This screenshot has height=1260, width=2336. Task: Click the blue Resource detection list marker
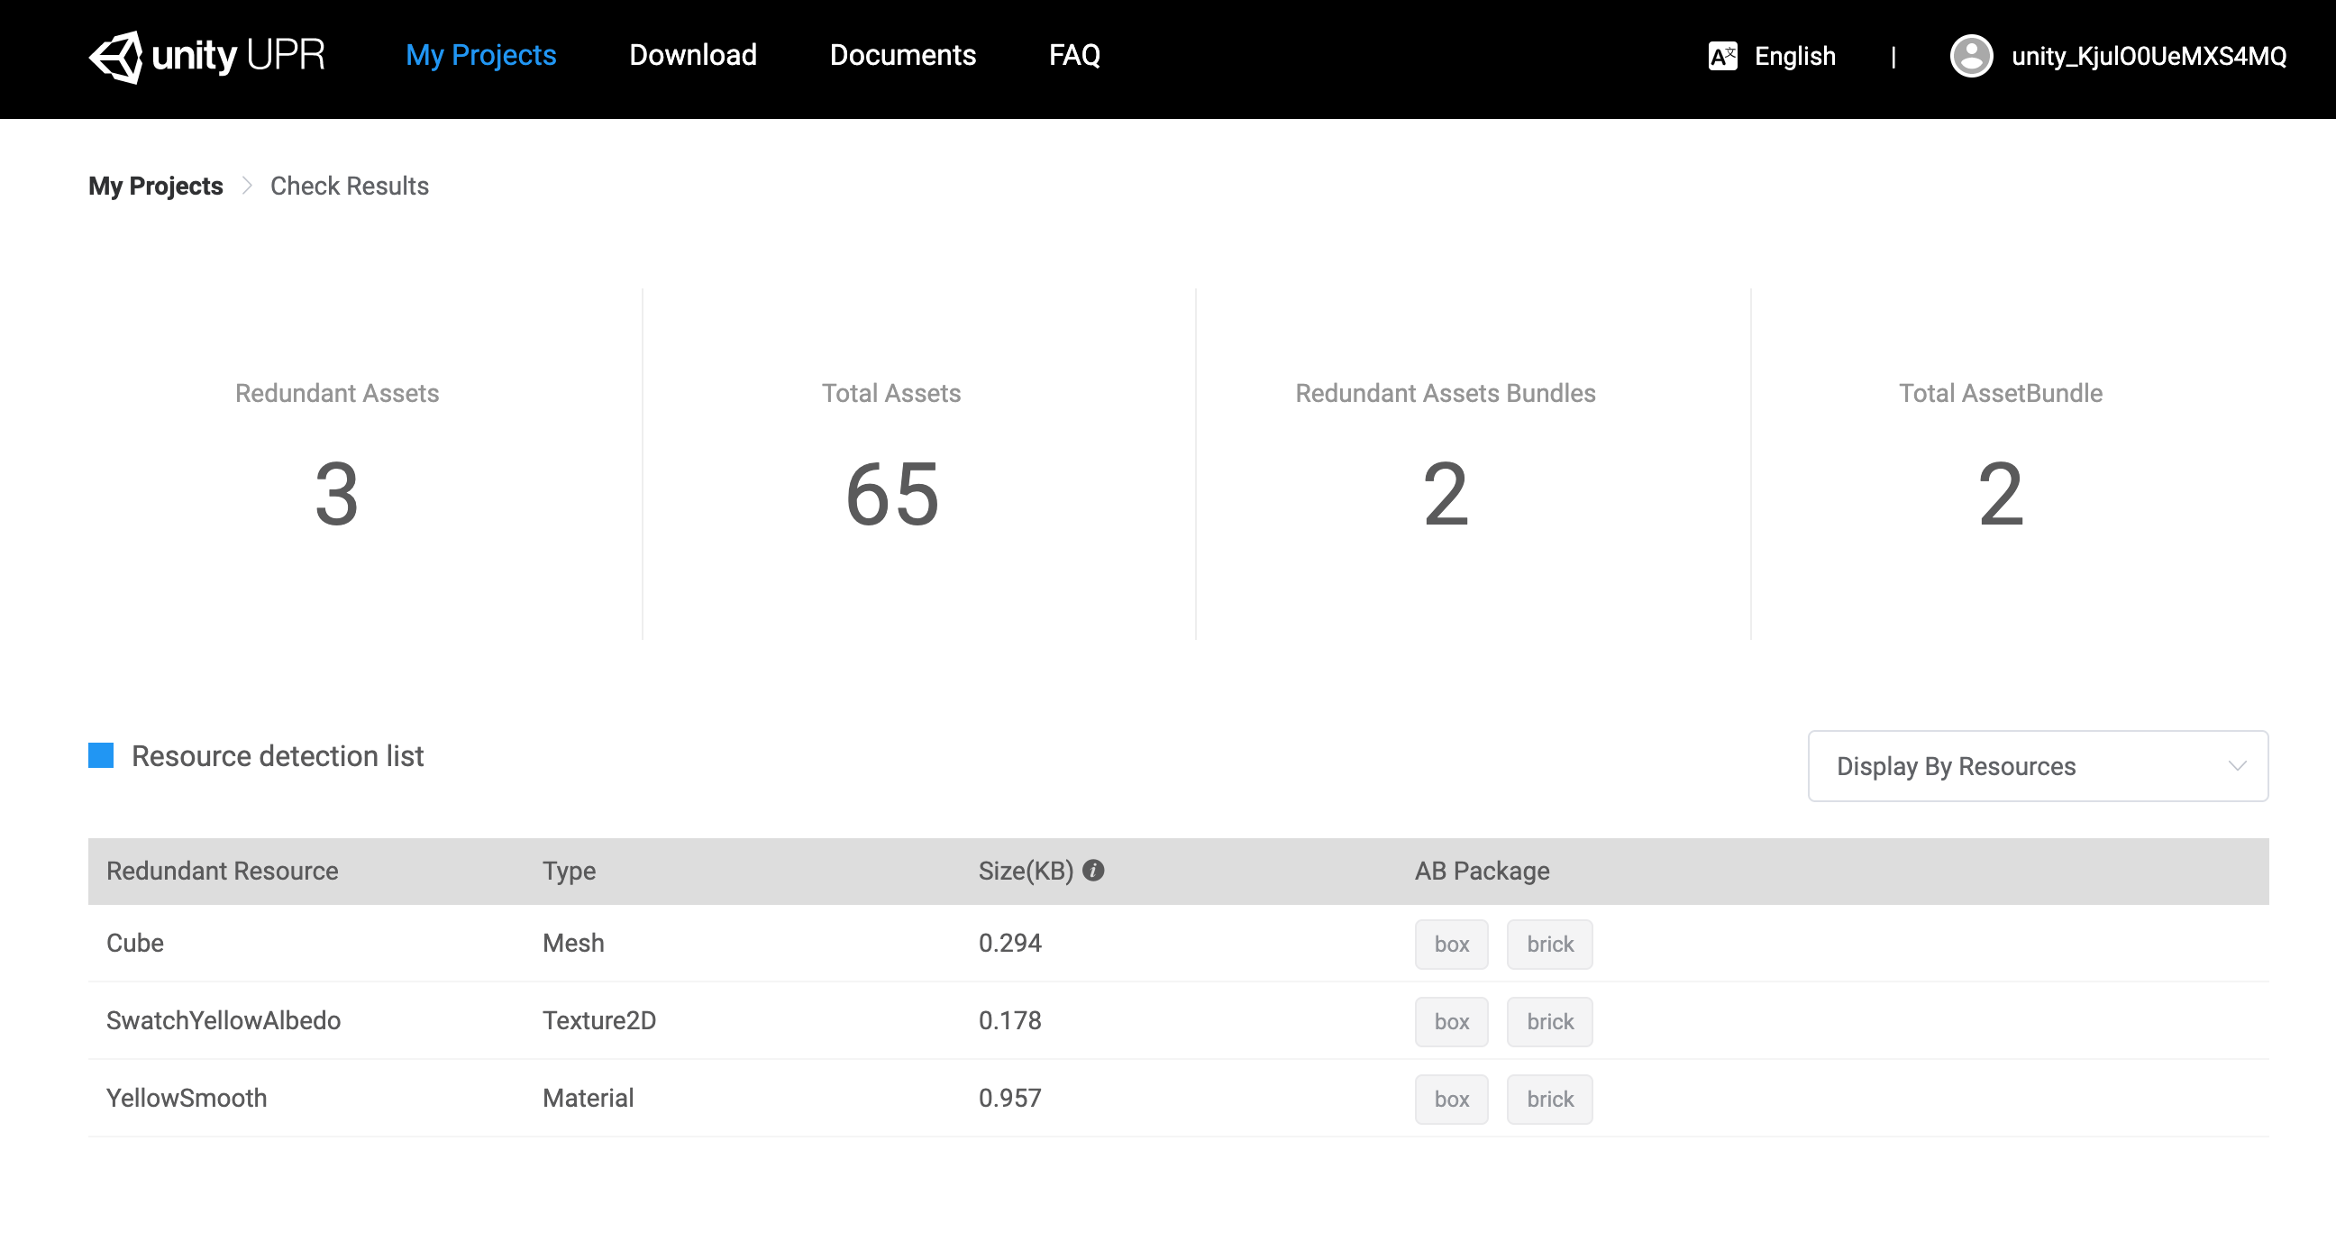101,754
